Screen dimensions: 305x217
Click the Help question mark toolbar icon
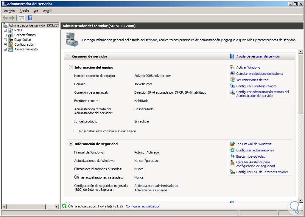pos(30,18)
